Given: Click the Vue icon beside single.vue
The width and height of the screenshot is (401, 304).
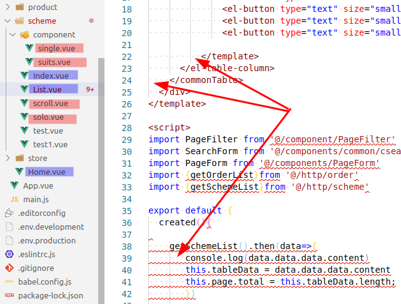Looking at the screenshot, I should point(29,48).
